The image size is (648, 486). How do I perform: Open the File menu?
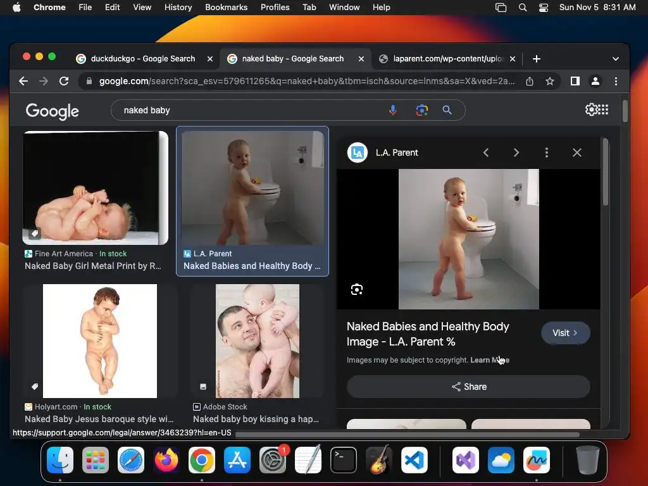click(x=85, y=8)
